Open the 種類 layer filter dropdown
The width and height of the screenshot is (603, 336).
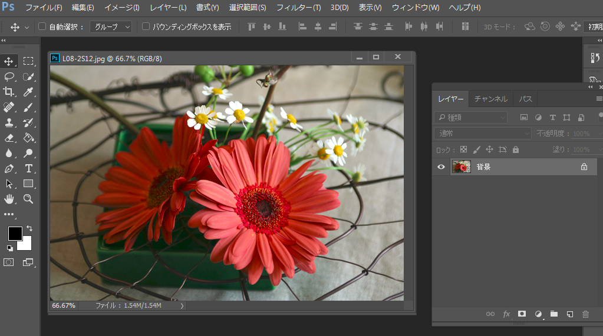point(470,117)
